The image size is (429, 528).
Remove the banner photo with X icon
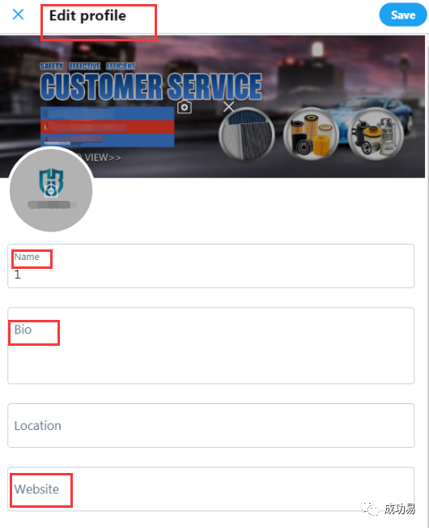(229, 107)
